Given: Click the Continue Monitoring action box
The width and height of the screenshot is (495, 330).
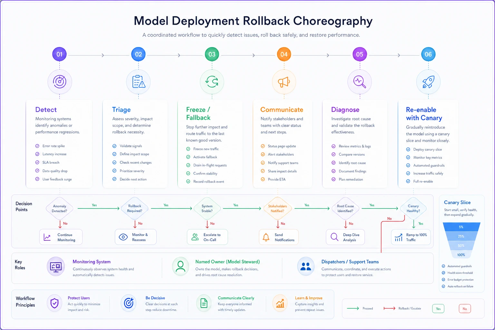Looking at the screenshot, I should [61, 237].
